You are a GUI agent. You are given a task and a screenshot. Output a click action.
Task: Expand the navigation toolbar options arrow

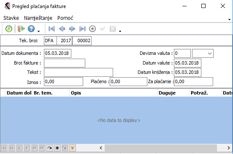[120, 31]
